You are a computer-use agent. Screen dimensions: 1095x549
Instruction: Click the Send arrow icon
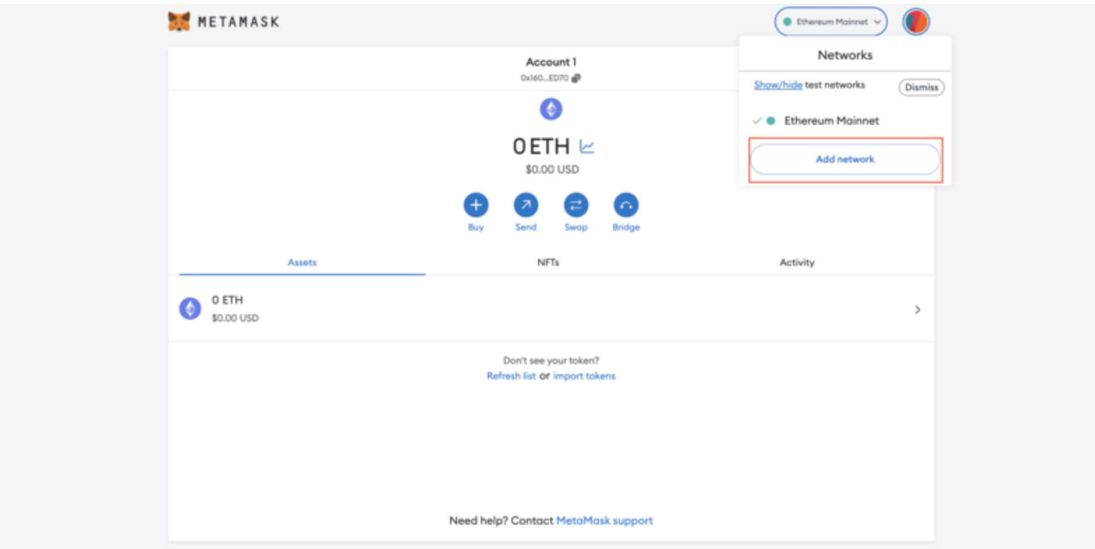[526, 205]
